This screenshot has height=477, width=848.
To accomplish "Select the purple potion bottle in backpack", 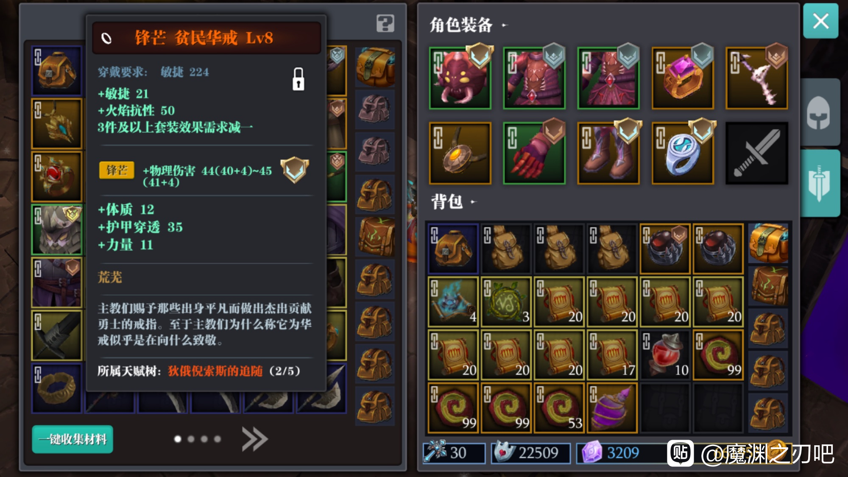I will [612, 408].
